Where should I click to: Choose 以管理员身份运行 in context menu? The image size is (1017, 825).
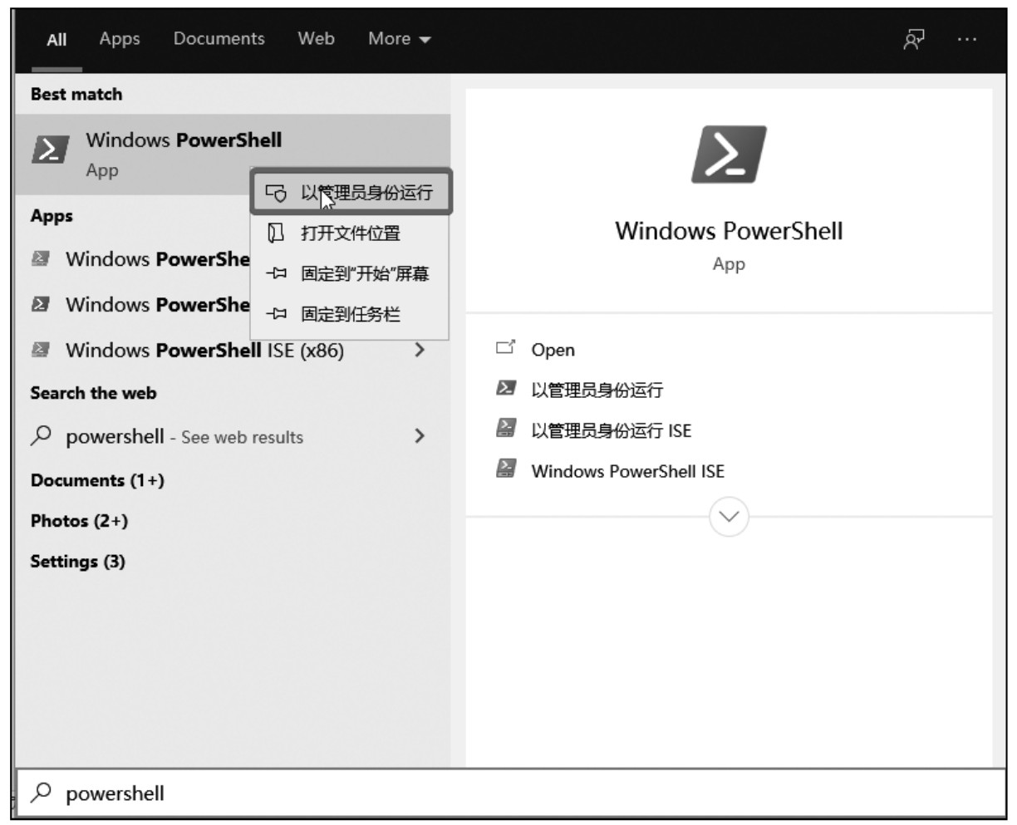(351, 194)
